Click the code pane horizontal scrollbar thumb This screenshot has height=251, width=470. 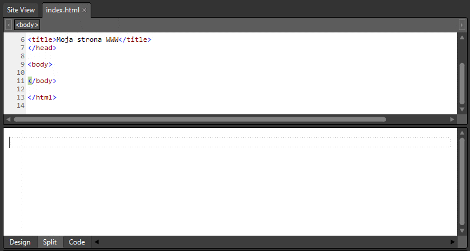coord(200,120)
